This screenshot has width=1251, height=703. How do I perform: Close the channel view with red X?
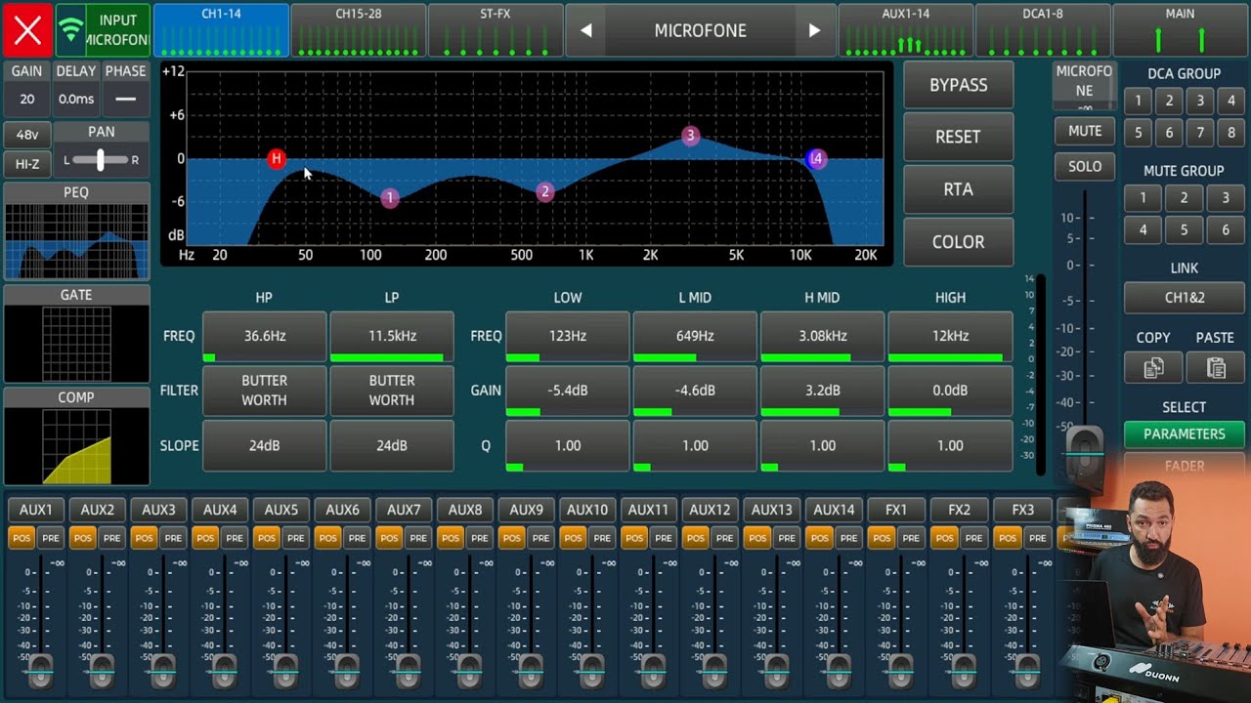(x=27, y=30)
